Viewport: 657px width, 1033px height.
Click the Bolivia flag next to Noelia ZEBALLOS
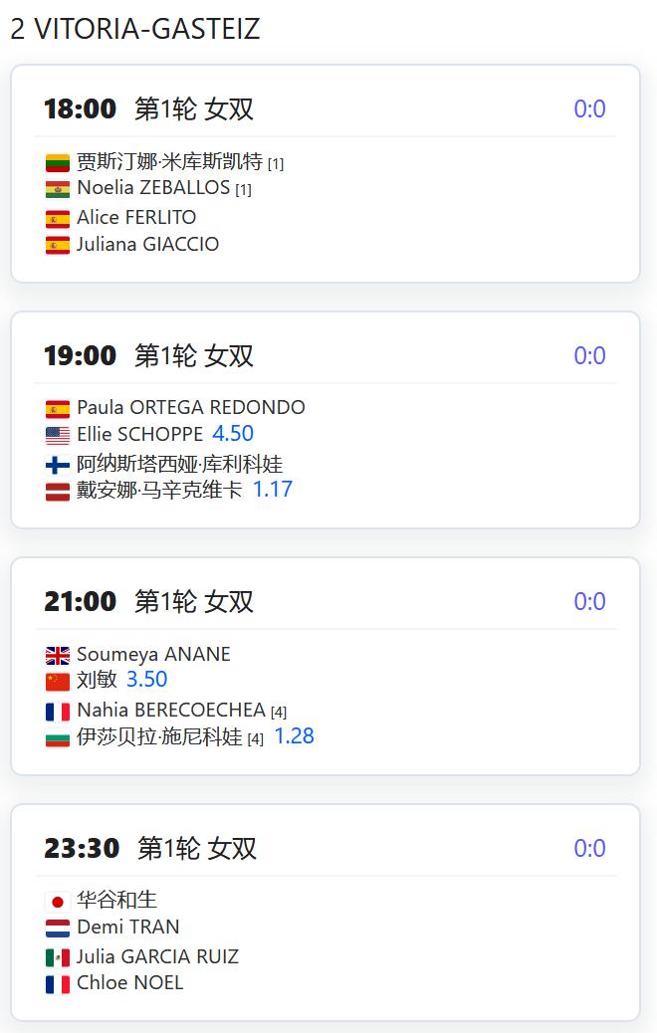click(58, 190)
